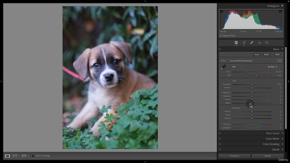The height and width of the screenshot is (163, 290).
Task: Click the Highlights slider handle
Action: tap(252, 93)
